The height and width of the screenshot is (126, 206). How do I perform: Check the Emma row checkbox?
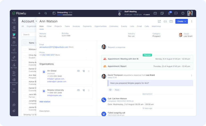coord(25,63)
